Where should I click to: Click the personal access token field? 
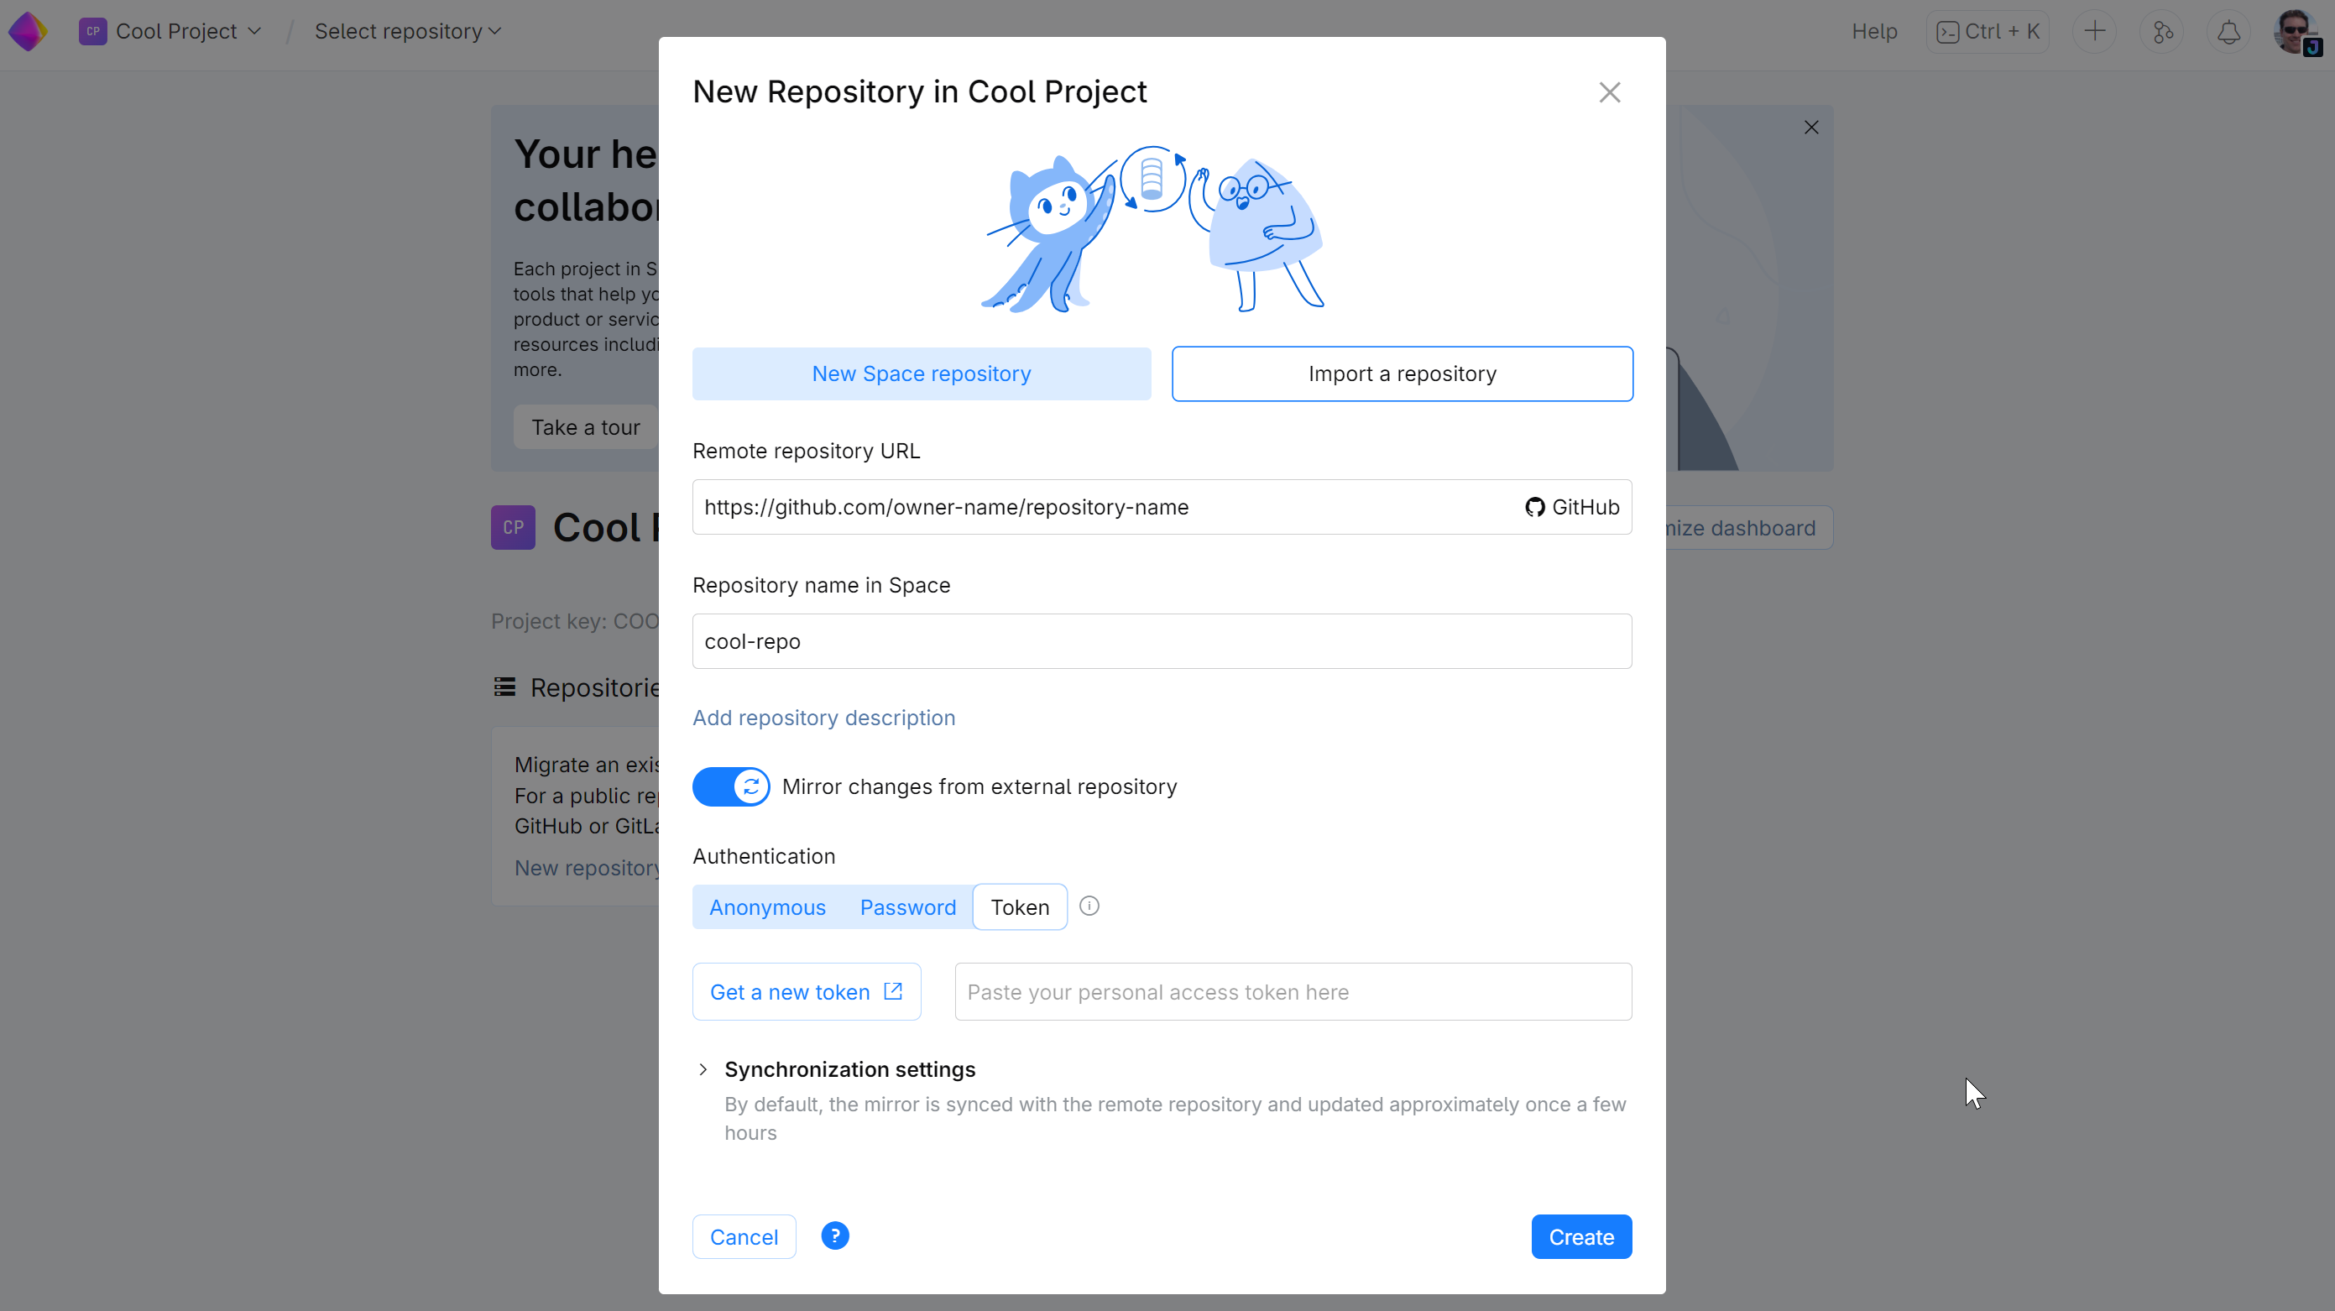pos(1293,991)
